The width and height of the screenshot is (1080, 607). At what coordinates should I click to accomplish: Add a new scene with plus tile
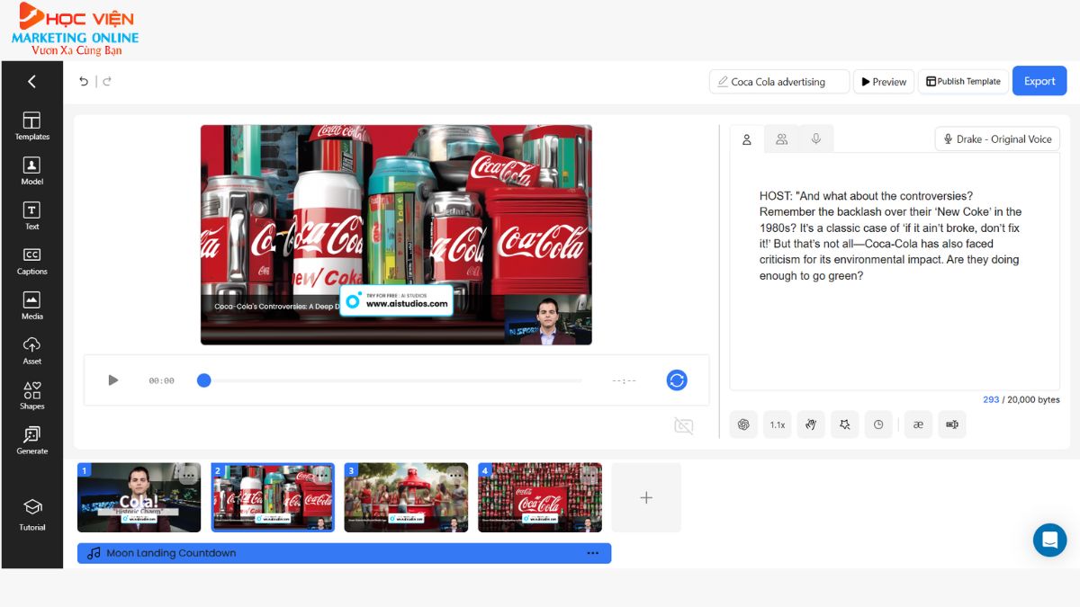click(646, 497)
